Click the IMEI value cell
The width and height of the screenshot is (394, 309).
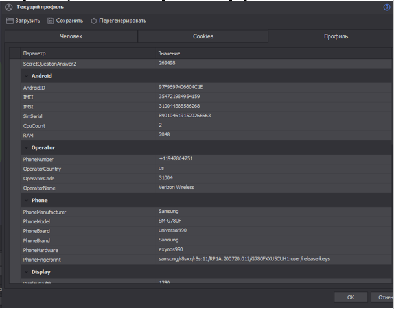(180, 97)
